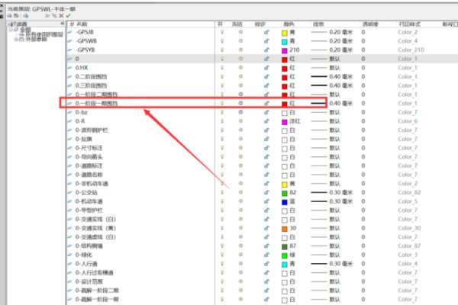Click the lock icon for 0-公交站 layer
This screenshot has height=305, width=458.
tap(266, 193)
